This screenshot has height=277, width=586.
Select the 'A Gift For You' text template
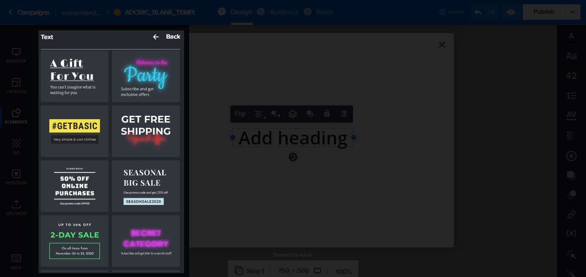[x=75, y=76]
